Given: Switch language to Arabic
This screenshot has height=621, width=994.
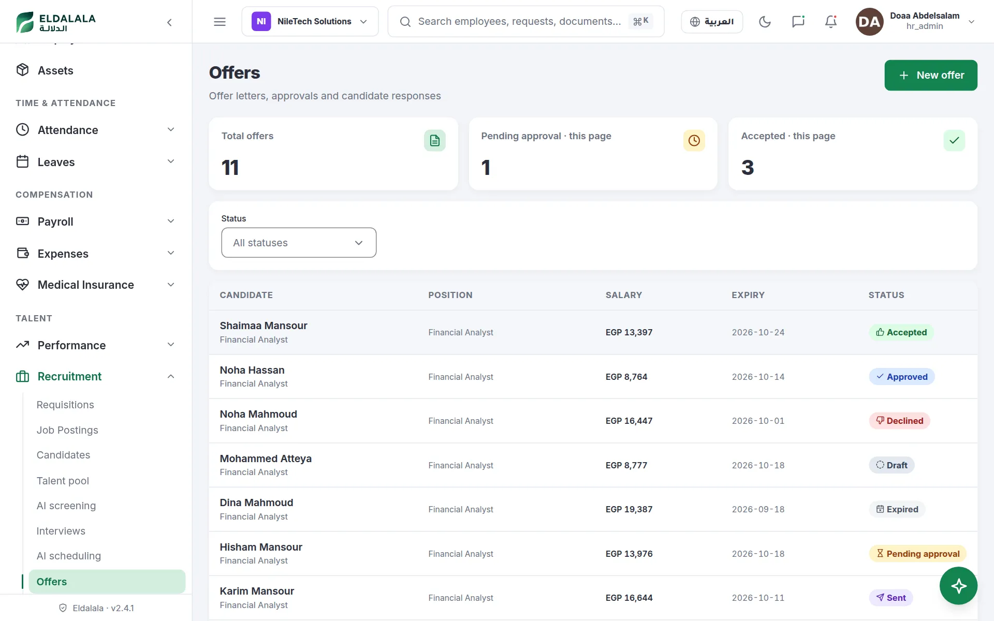Looking at the screenshot, I should click(x=712, y=22).
